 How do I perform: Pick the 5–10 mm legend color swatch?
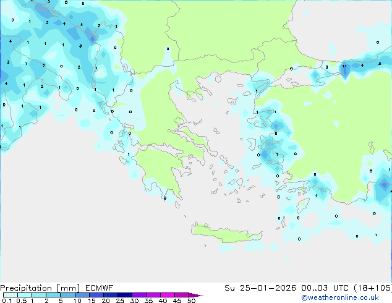click(67, 295)
